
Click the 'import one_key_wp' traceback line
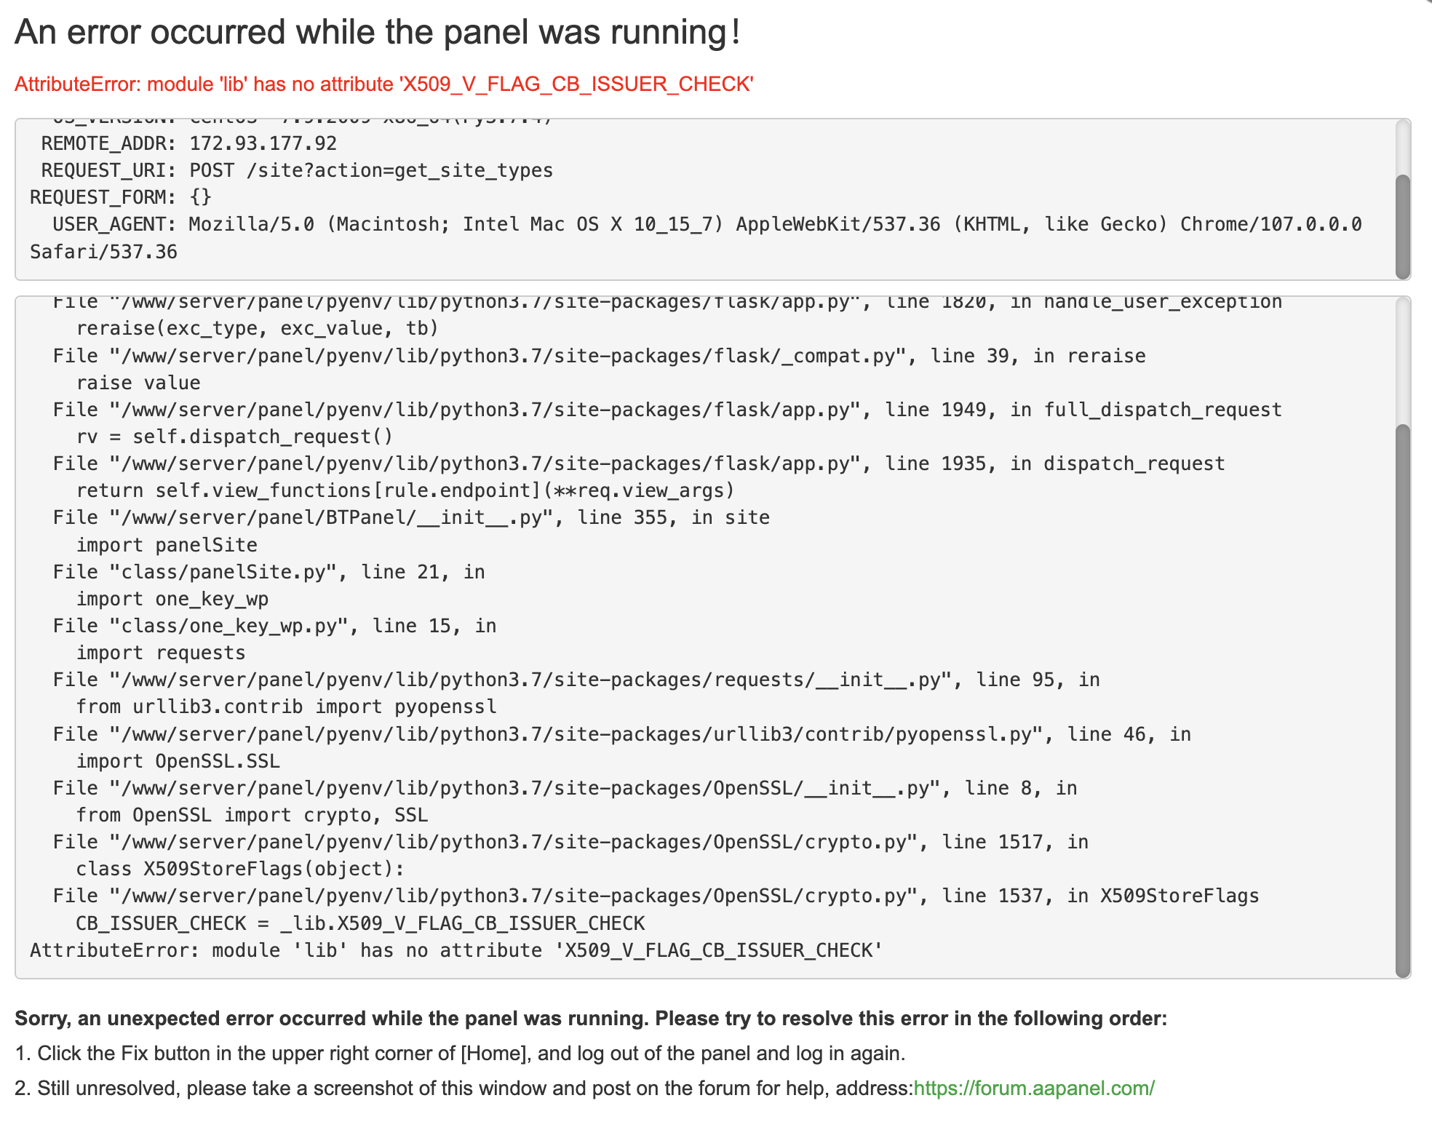pyautogui.click(x=172, y=599)
